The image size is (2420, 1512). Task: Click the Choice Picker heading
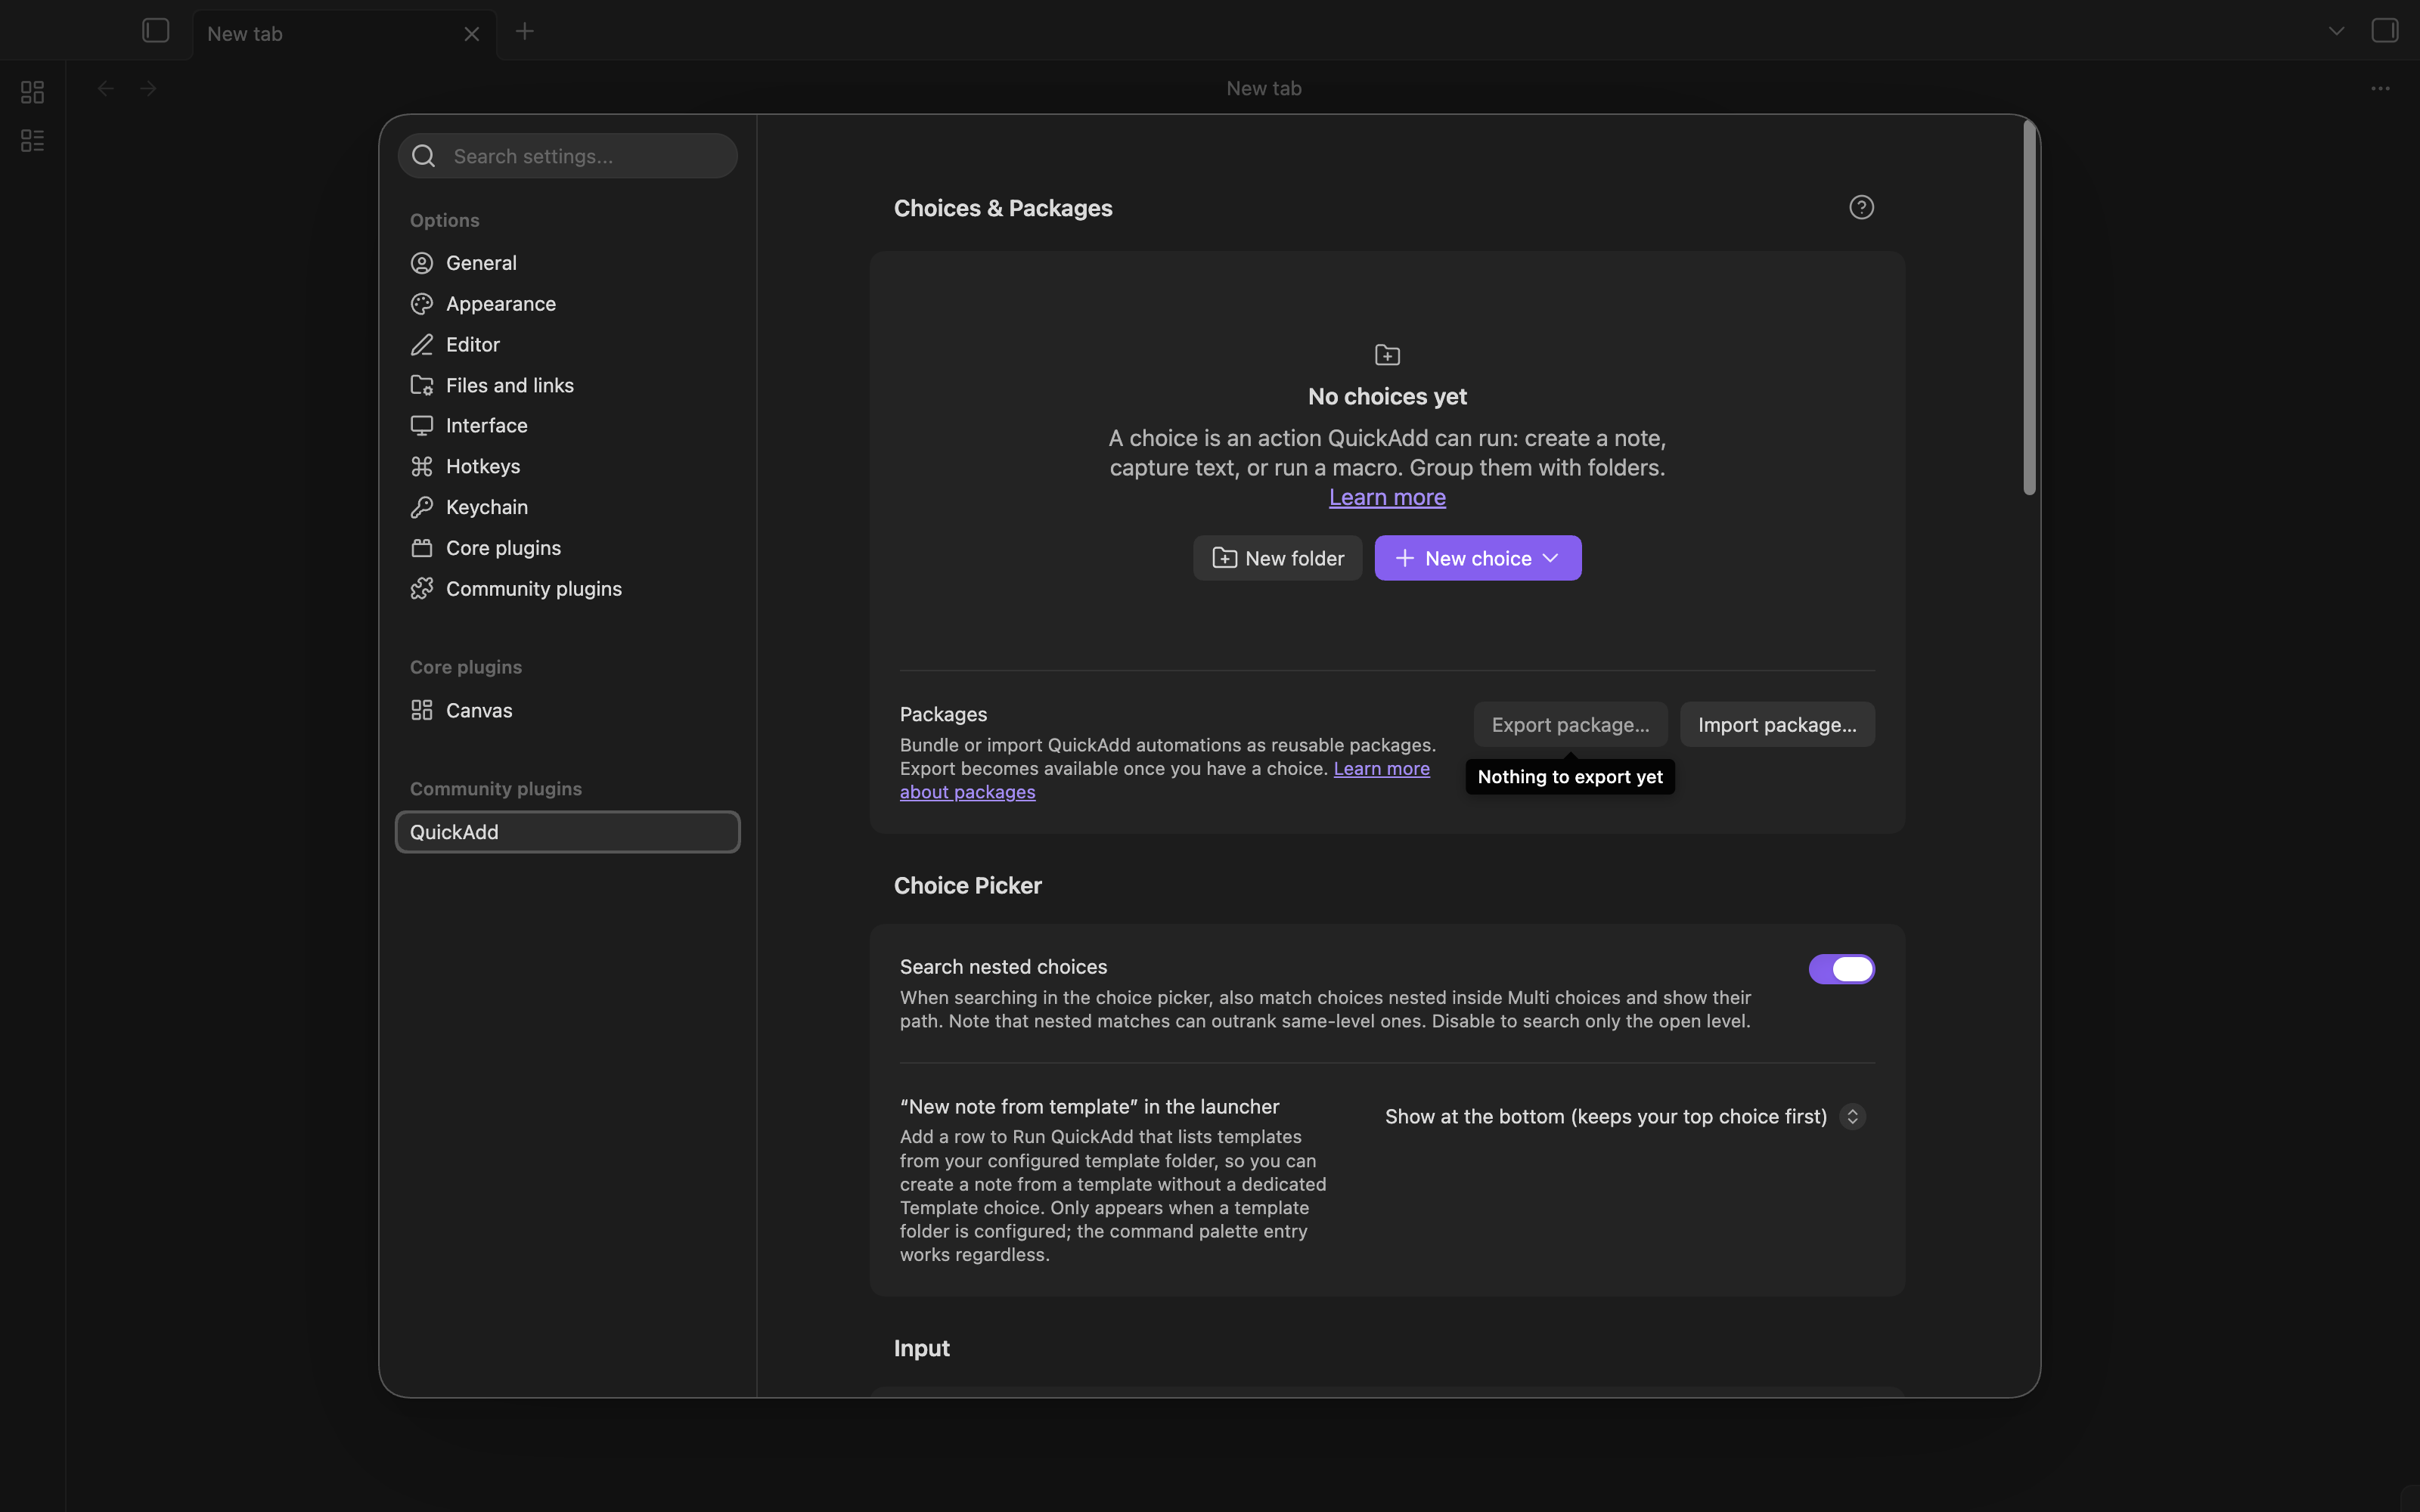tap(967, 885)
